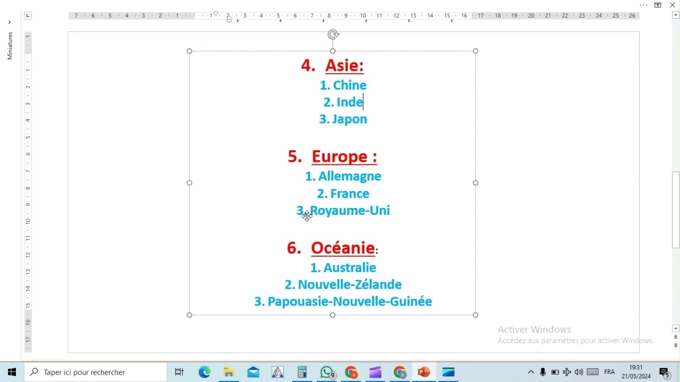Open the notification center with 5 notifications
The width and height of the screenshot is (680, 382).
(x=665, y=373)
